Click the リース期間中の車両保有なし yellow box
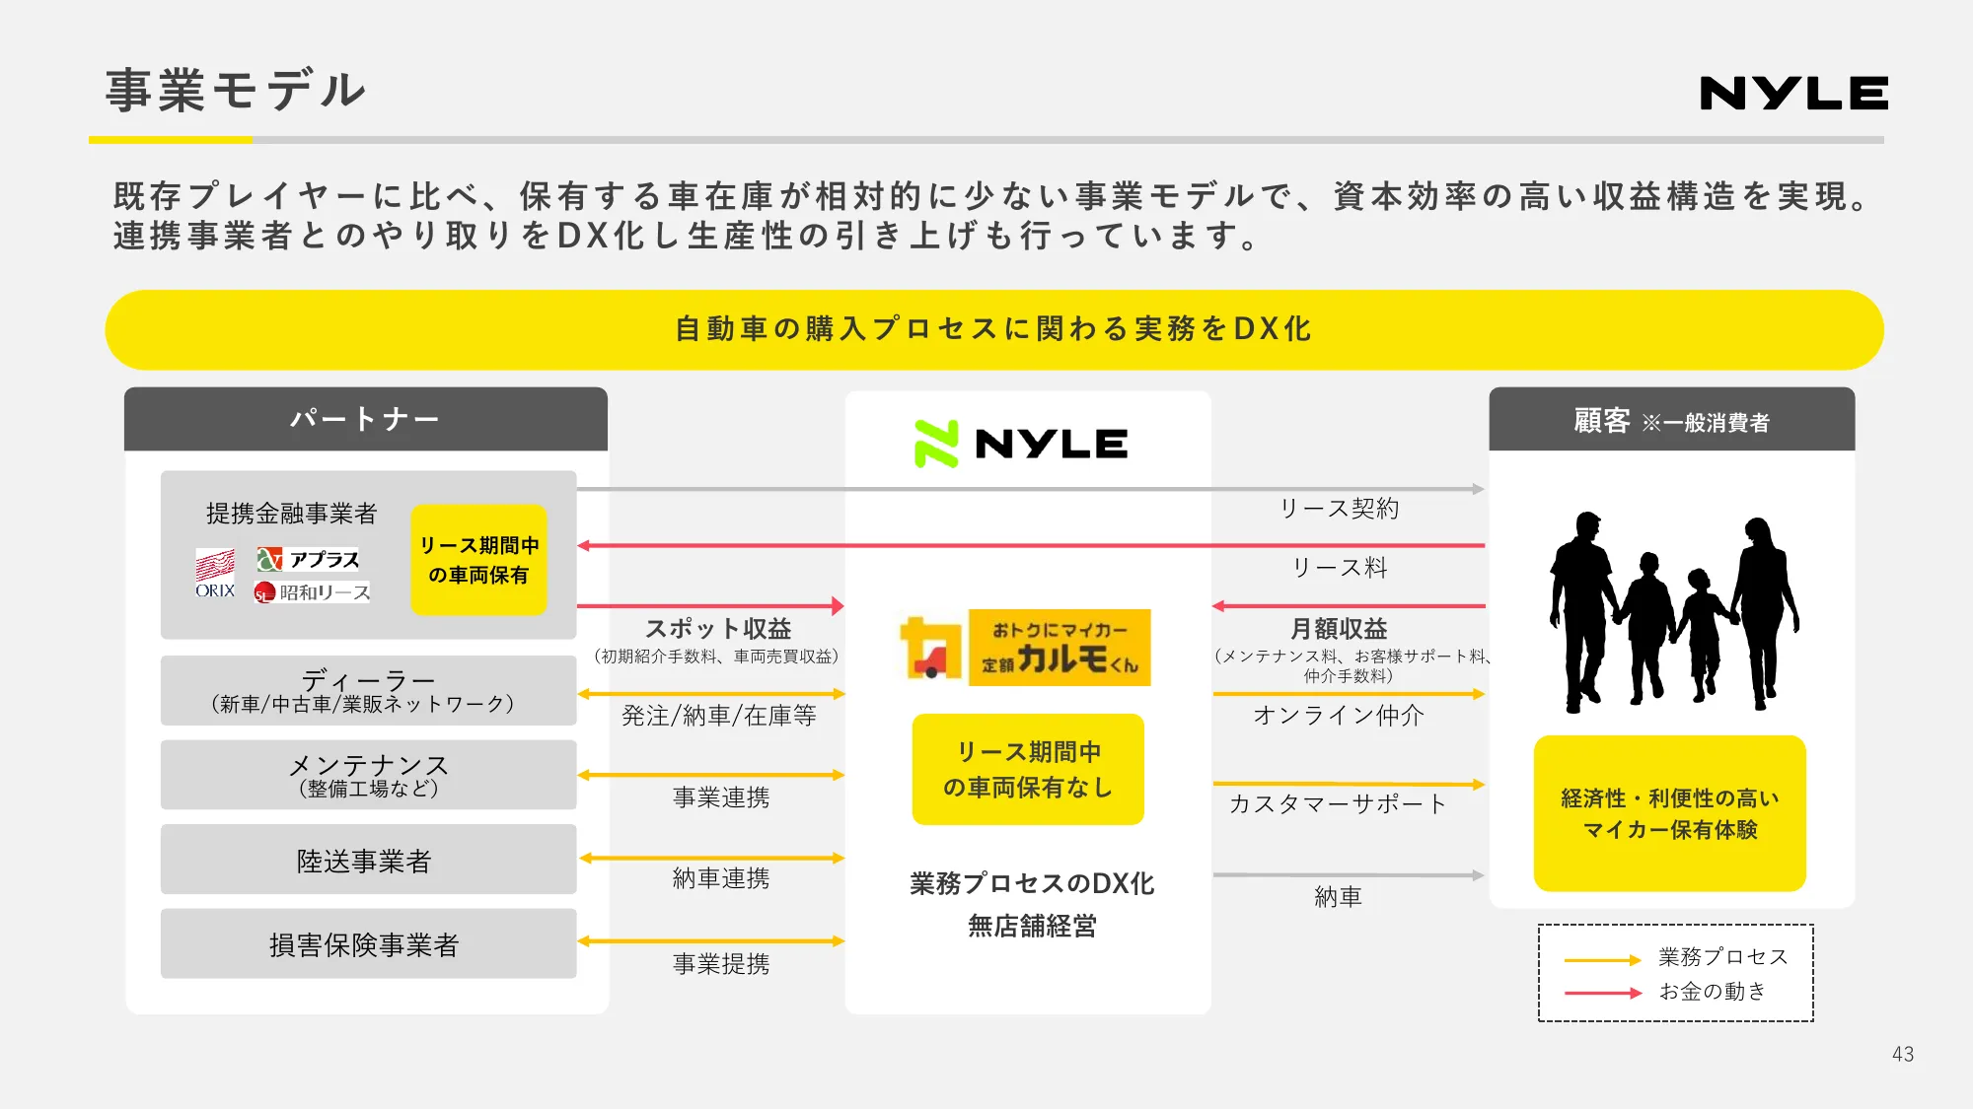This screenshot has width=1973, height=1109. (1028, 769)
